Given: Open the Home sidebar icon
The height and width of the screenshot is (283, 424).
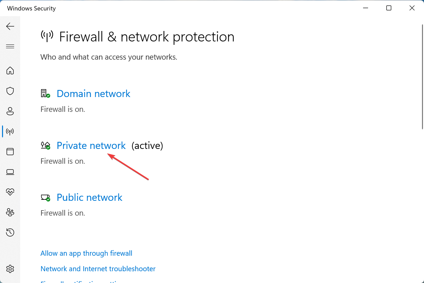Looking at the screenshot, I should [10, 70].
